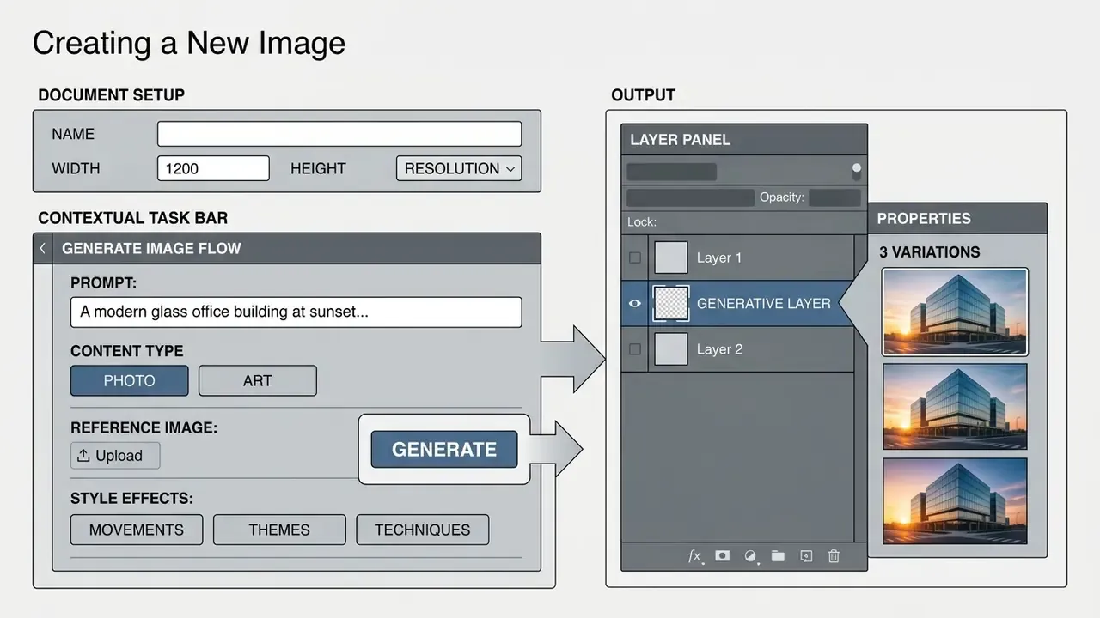Click the back chevron beside Generate Image Flow
1100x618 pixels.
[x=43, y=248]
